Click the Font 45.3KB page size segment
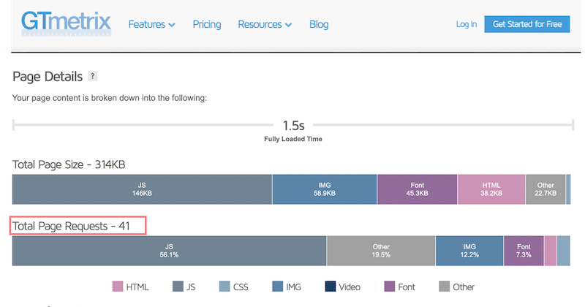The image size is (585, 307). (418, 190)
